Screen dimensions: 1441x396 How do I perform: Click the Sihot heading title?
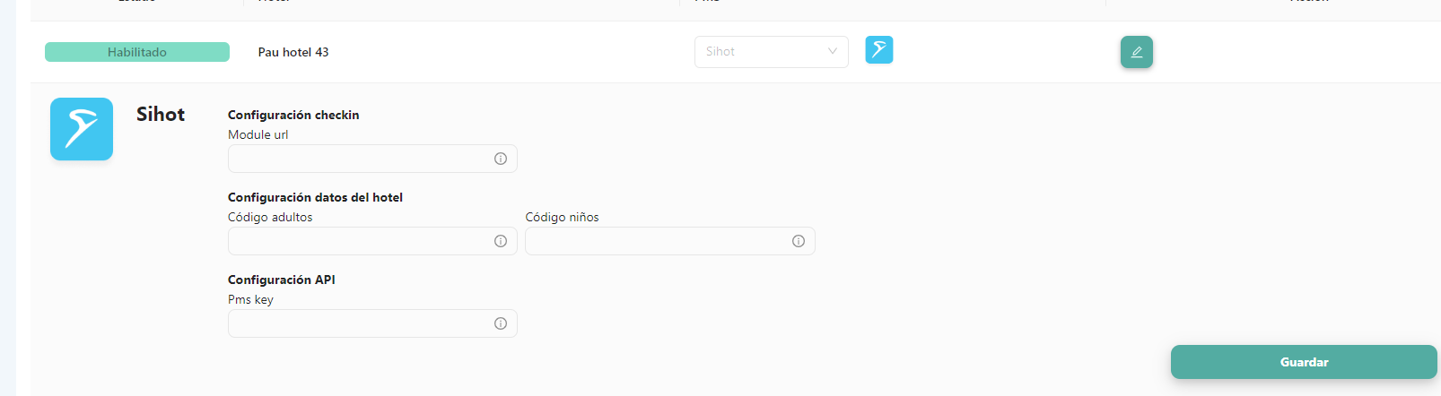pos(161,114)
